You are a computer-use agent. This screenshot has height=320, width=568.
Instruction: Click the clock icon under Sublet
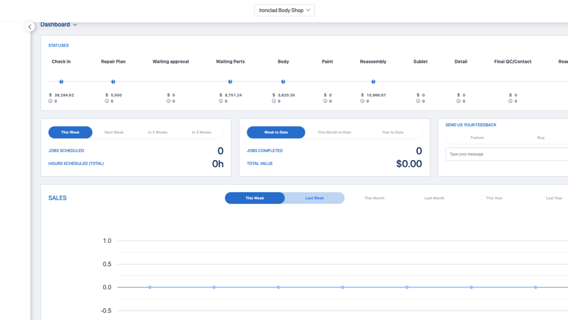[418, 101]
